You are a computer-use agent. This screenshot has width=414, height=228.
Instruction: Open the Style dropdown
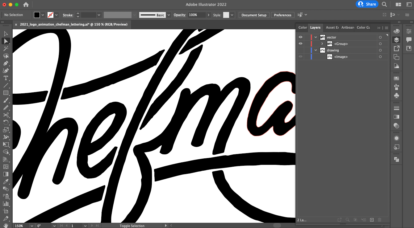pyautogui.click(x=232, y=15)
